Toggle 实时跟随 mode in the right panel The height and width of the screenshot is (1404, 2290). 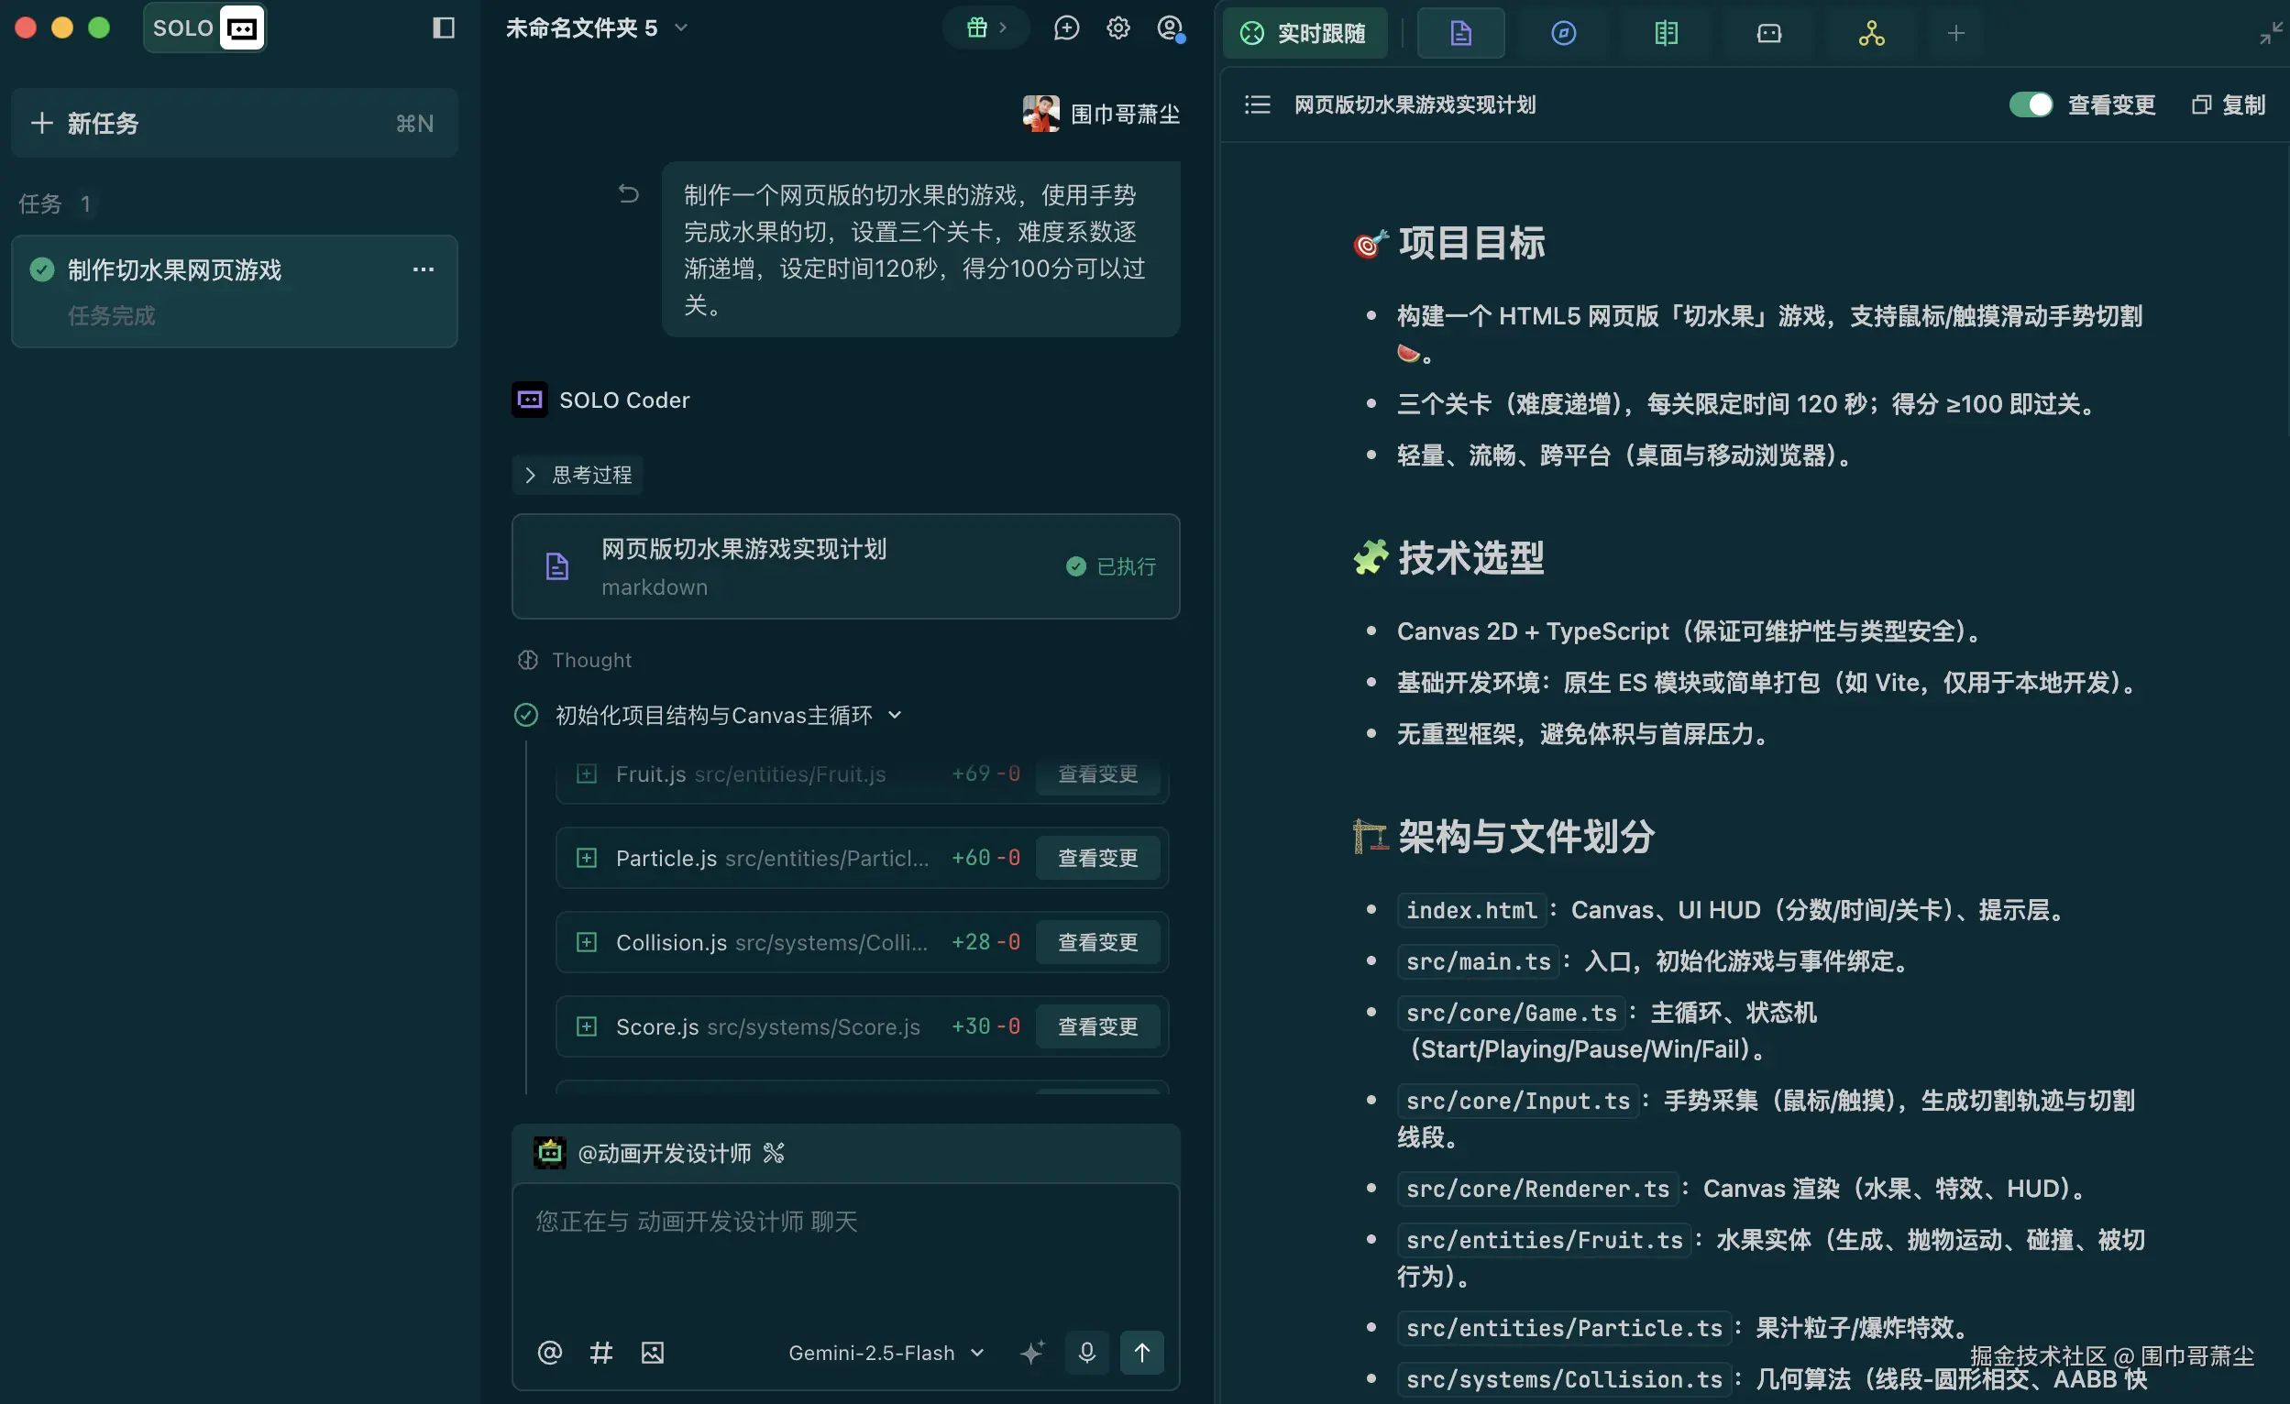(x=1305, y=34)
